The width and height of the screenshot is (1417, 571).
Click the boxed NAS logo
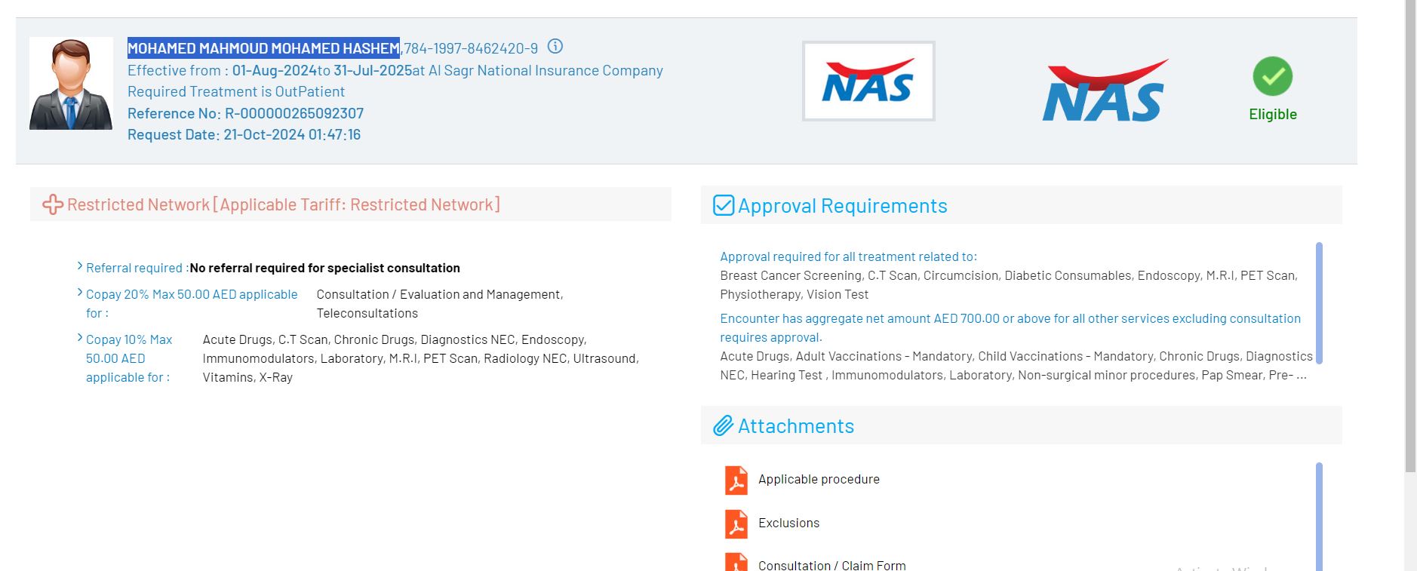coord(868,81)
